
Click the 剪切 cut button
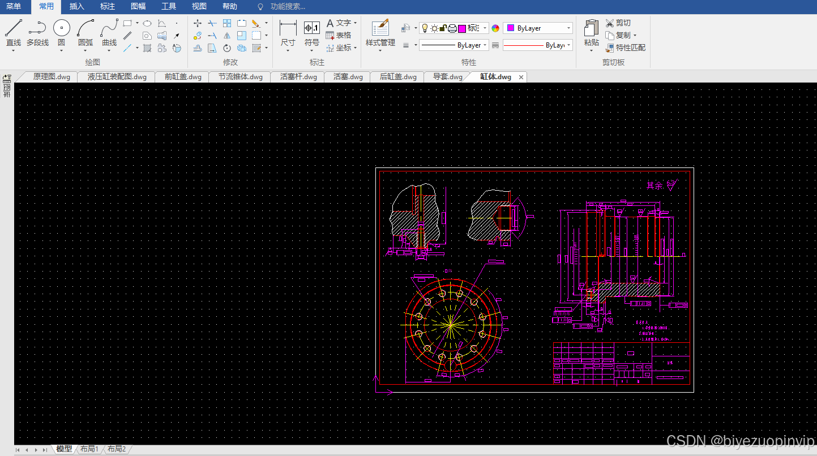tap(618, 23)
